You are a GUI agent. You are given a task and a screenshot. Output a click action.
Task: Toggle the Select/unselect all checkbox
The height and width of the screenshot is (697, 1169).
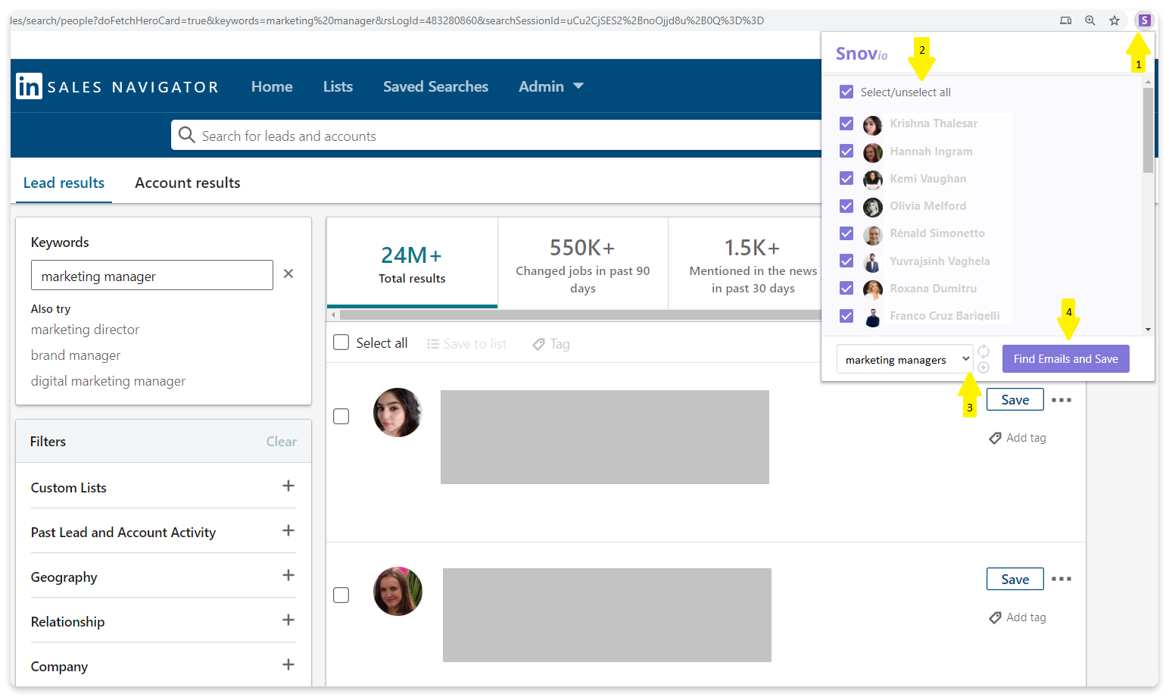[x=846, y=92]
